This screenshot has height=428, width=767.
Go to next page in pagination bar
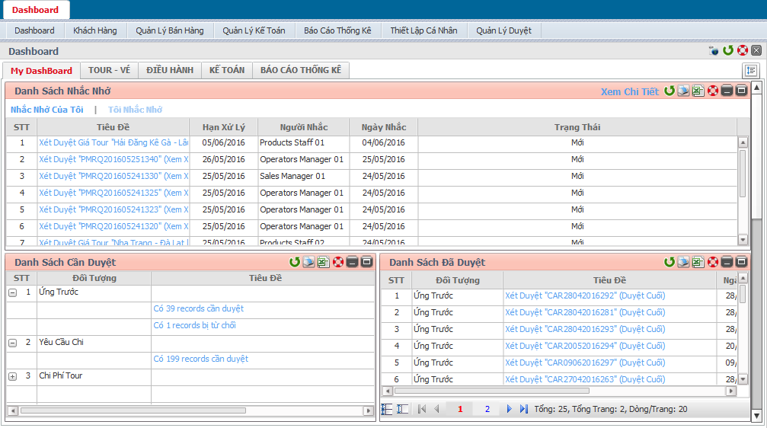point(510,409)
